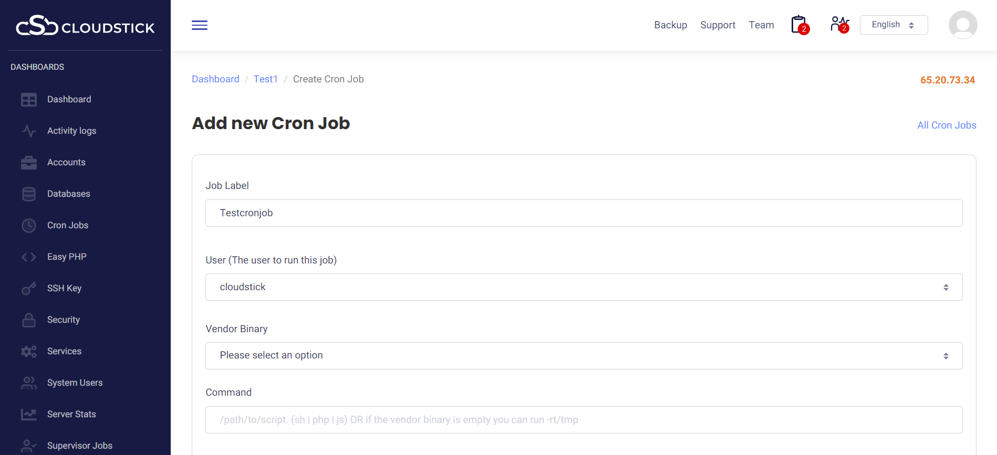Click the Activity logs pulse icon
The image size is (997, 455).
click(29, 131)
